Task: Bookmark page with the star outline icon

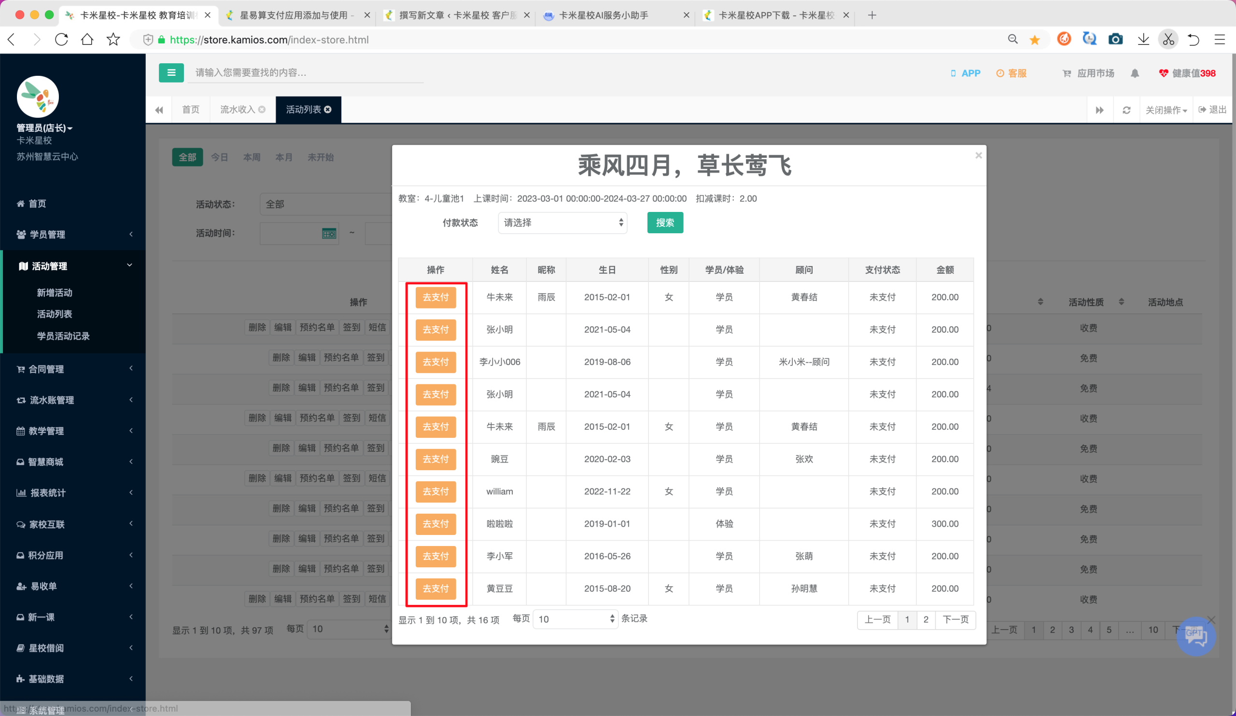Action: [113, 40]
